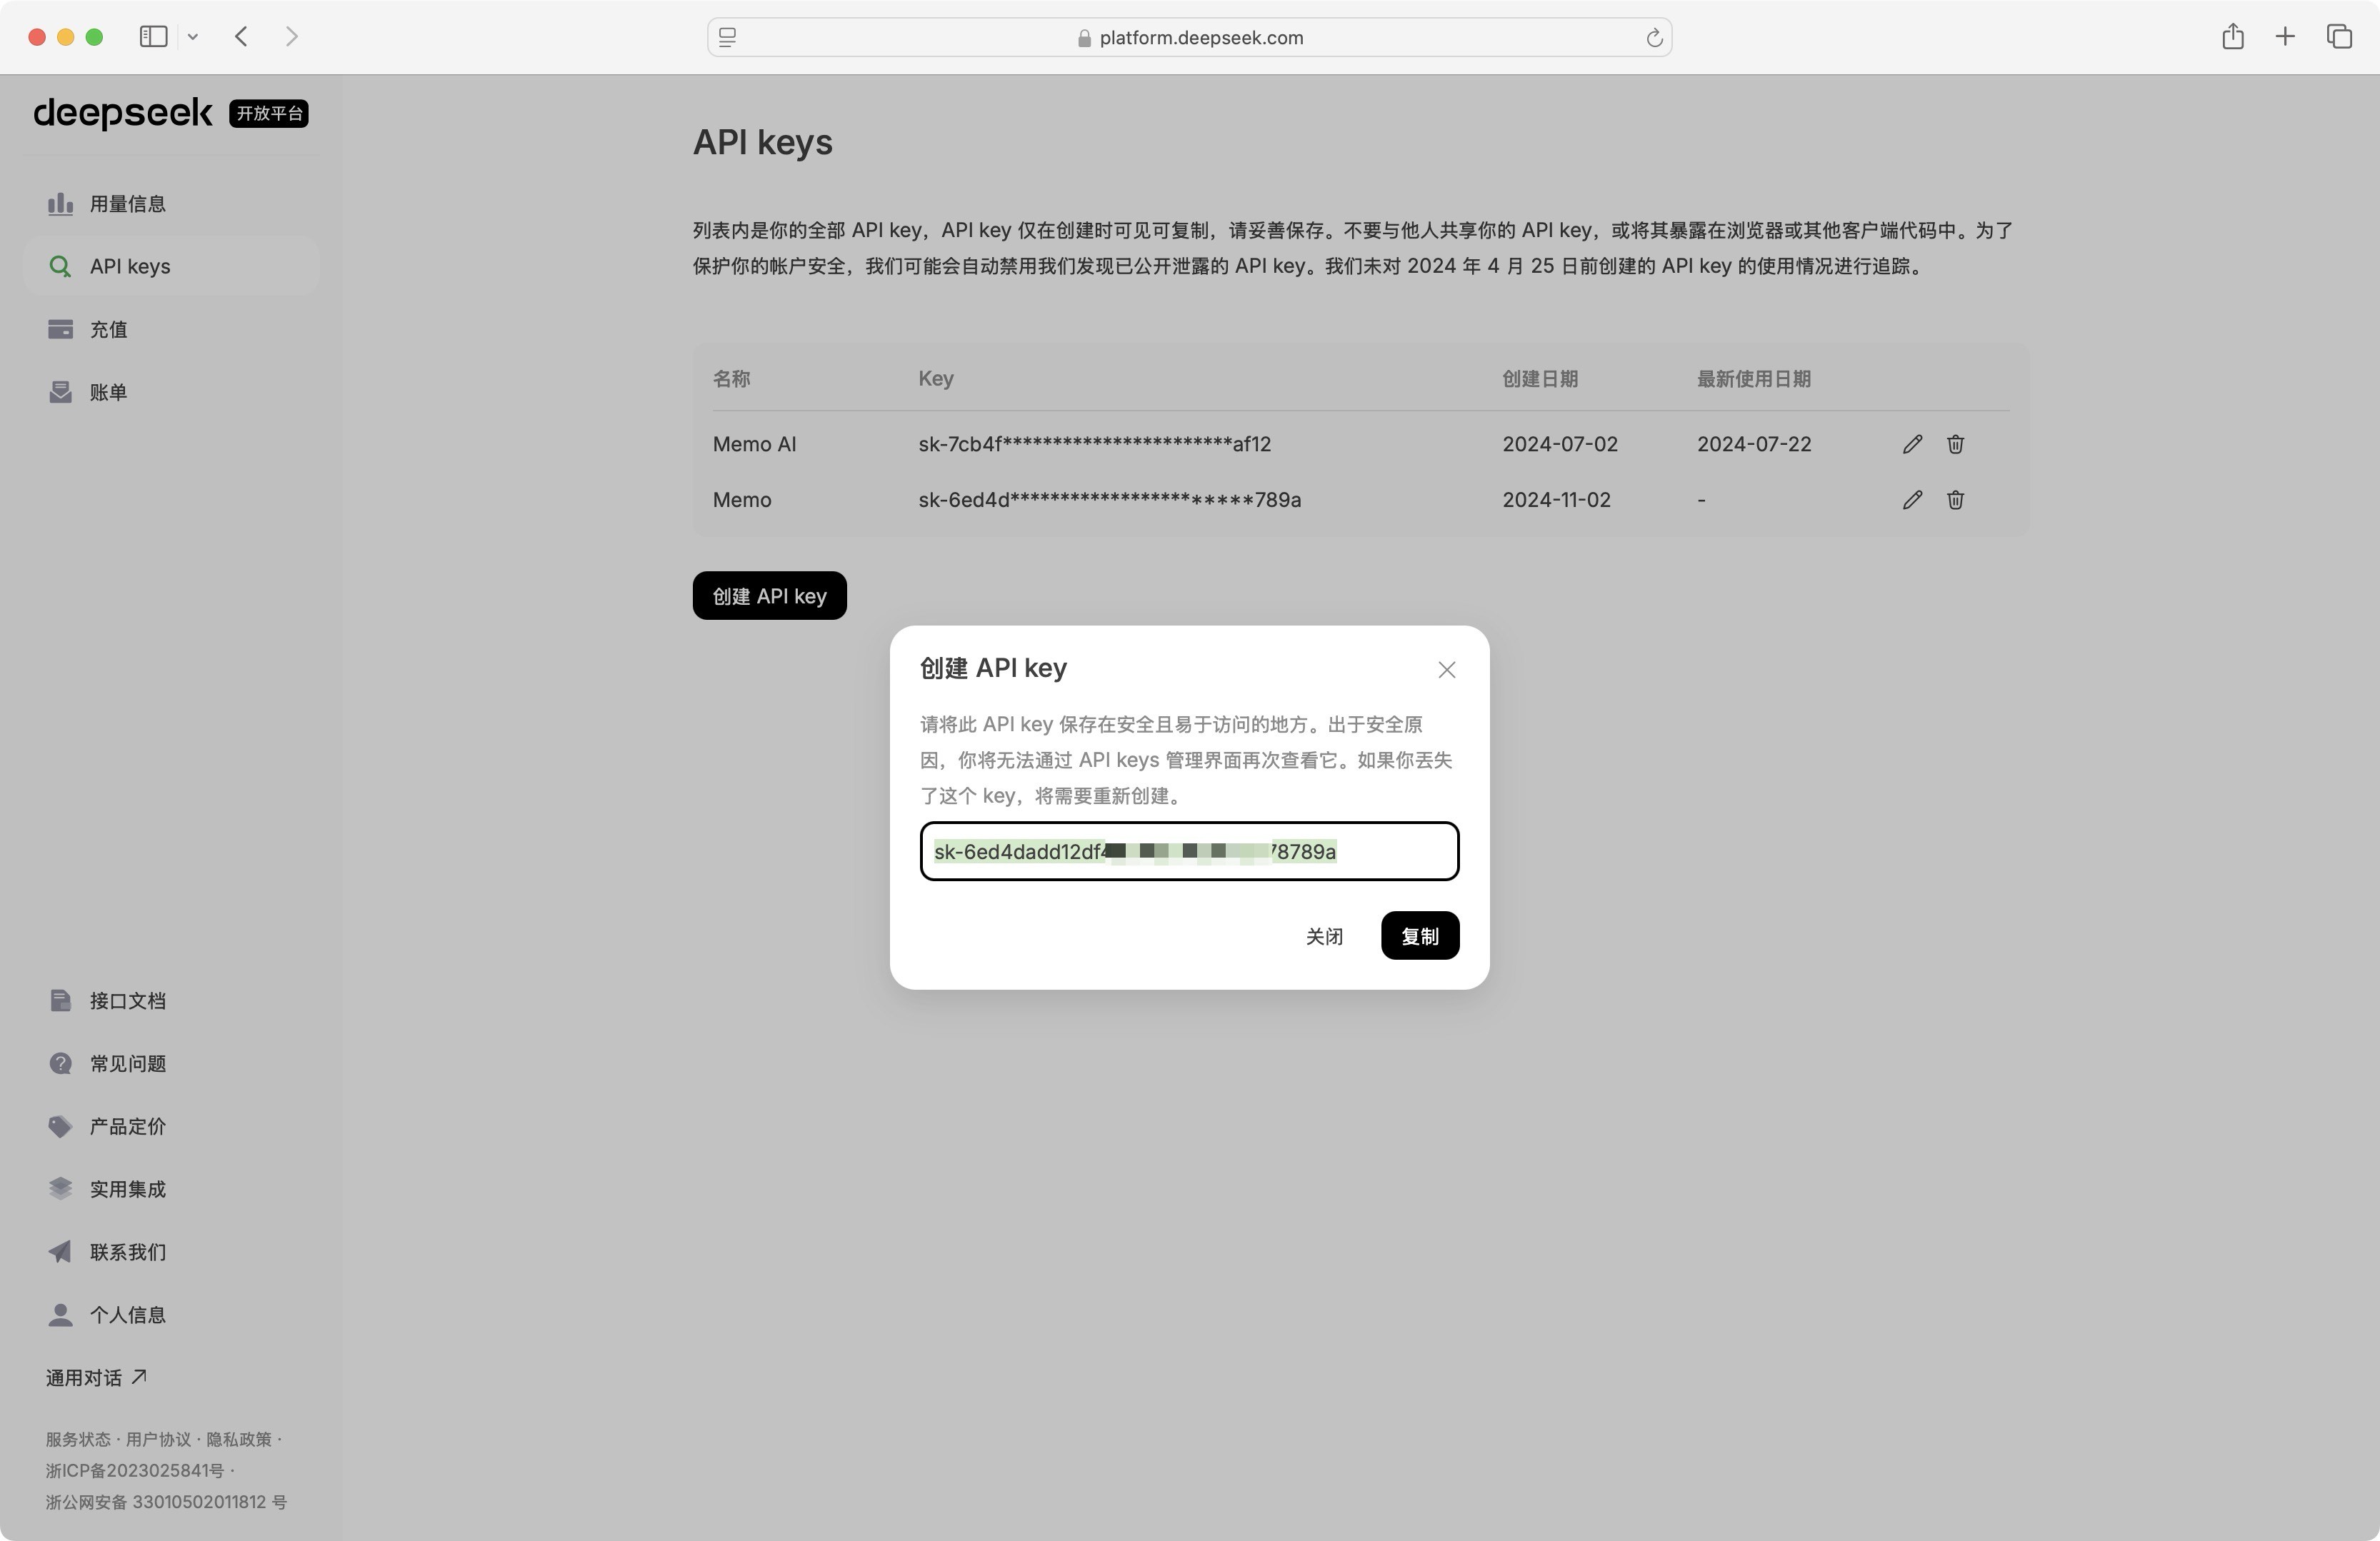Click the 充值 card icon
This screenshot has height=1541, width=2380.
point(60,329)
